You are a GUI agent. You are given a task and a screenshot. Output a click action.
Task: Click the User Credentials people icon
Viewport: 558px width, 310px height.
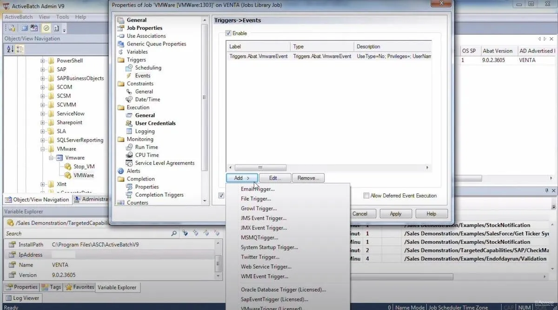130,123
